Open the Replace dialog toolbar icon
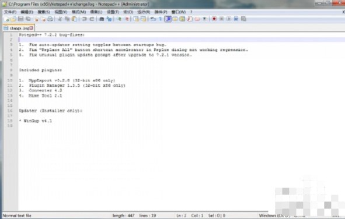This screenshot has width=345, height=219. (109, 19)
